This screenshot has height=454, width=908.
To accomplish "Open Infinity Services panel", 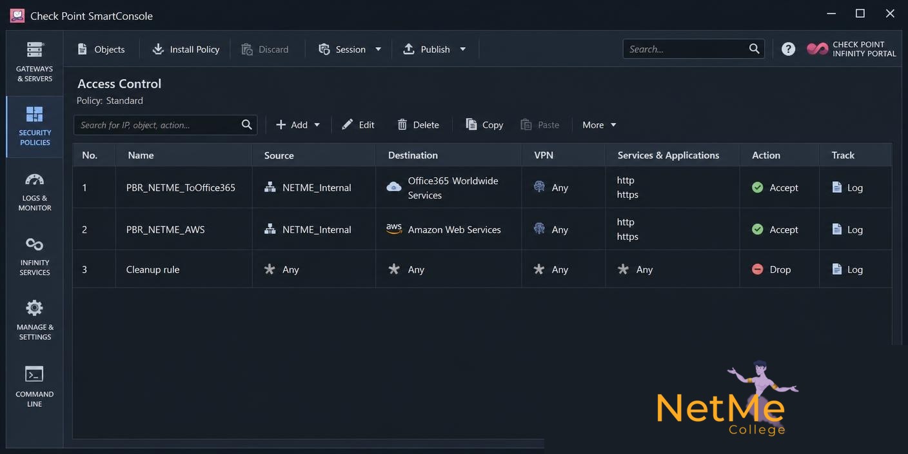I will (35, 256).
